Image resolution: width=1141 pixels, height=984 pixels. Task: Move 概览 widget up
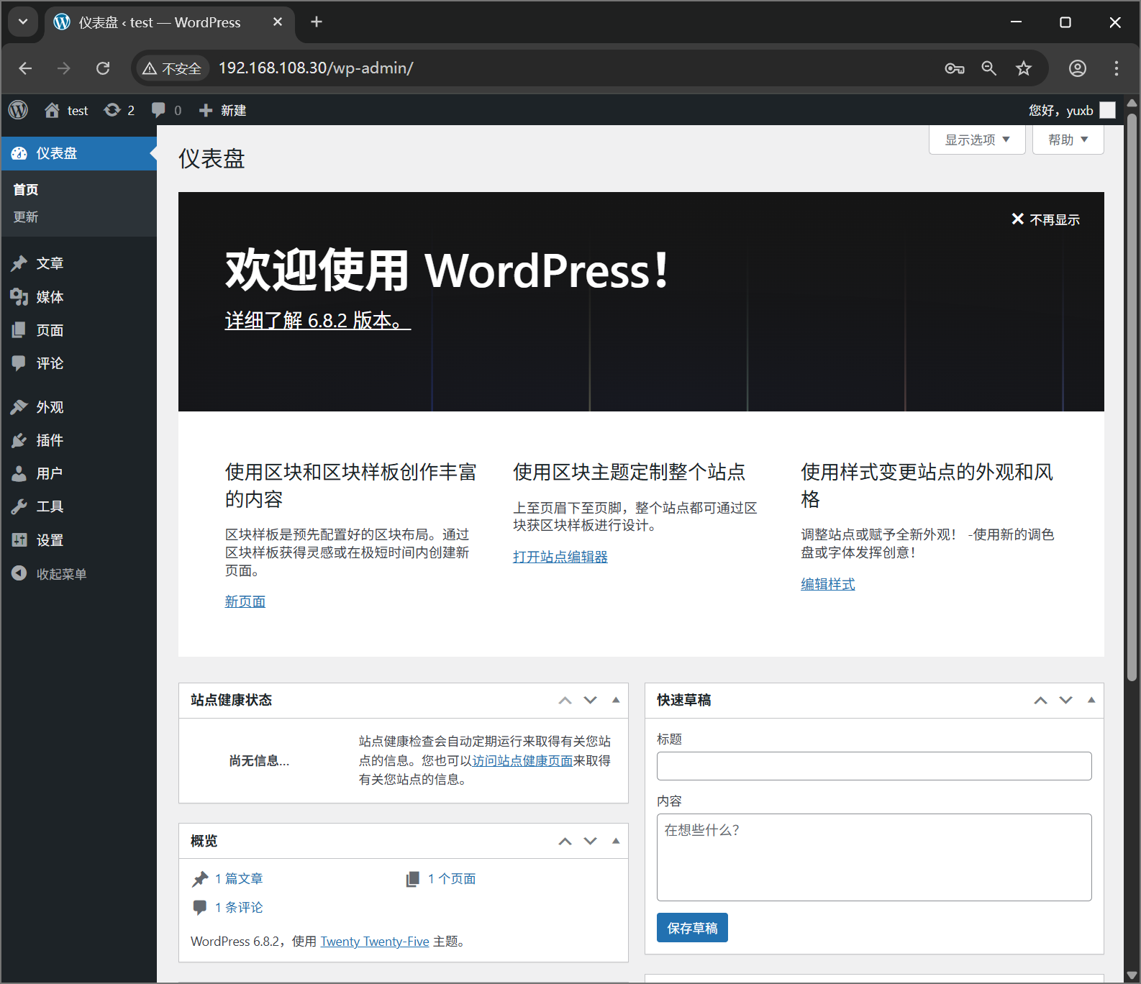point(565,842)
